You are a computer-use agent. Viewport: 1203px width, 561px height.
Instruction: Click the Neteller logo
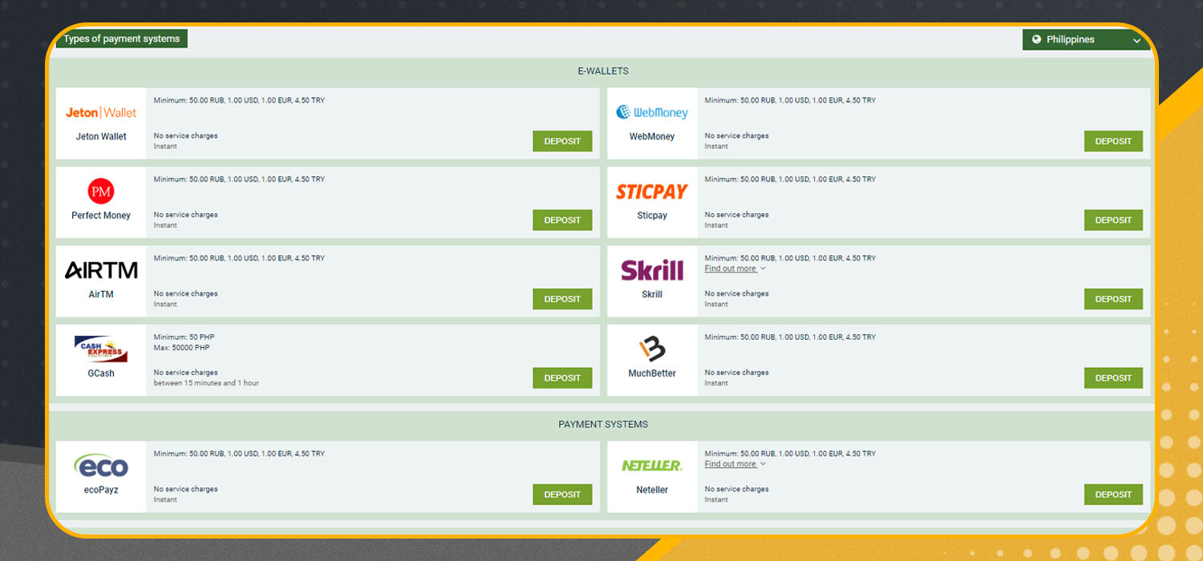point(652,466)
